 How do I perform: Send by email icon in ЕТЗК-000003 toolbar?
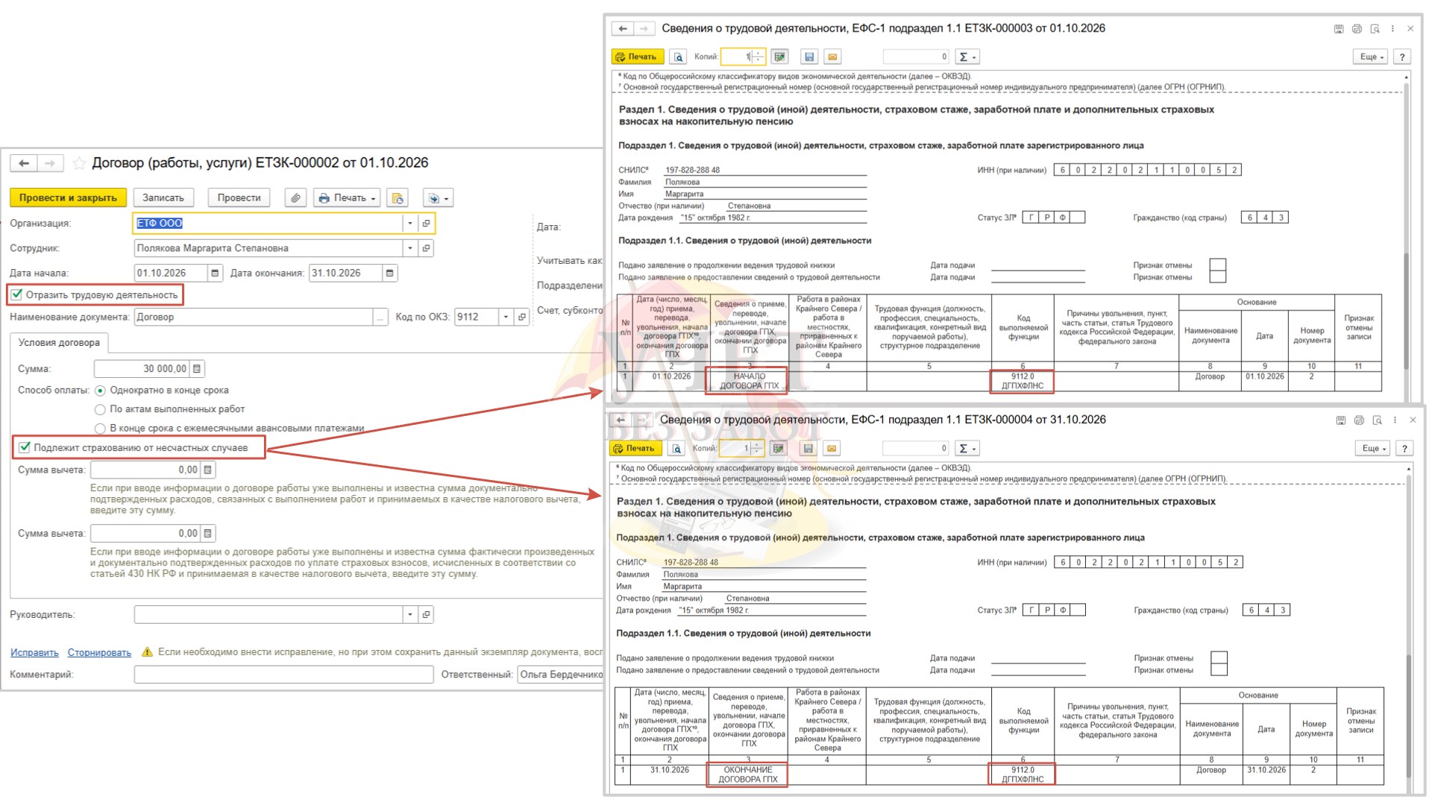pyautogui.click(x=832, y=57)
